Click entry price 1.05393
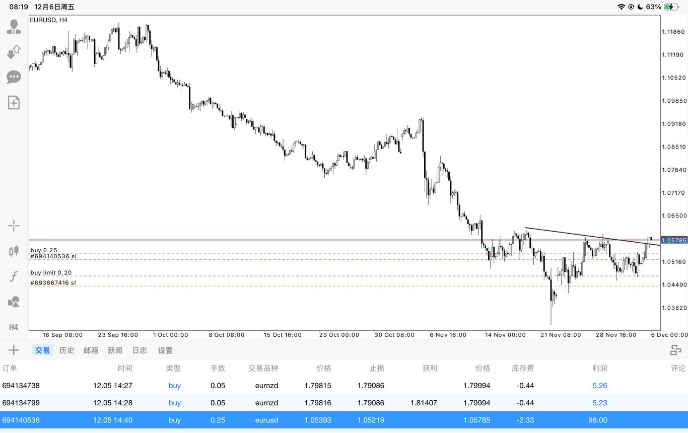This screenshot has height=433, width=688. point(317,420)
